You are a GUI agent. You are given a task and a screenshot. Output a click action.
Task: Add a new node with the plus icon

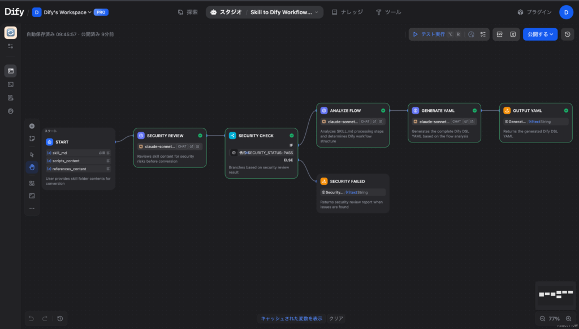click(x=32, y=125)
